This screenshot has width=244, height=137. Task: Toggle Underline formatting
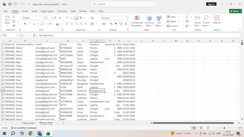[x=34, y=24]
